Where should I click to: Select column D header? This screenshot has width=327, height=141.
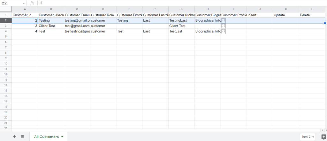(103, 9)
